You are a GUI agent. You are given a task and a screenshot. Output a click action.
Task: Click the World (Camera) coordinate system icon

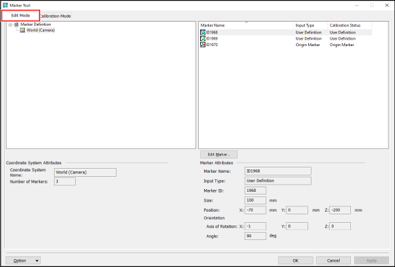pyautogui.click(x=22, y=30)
